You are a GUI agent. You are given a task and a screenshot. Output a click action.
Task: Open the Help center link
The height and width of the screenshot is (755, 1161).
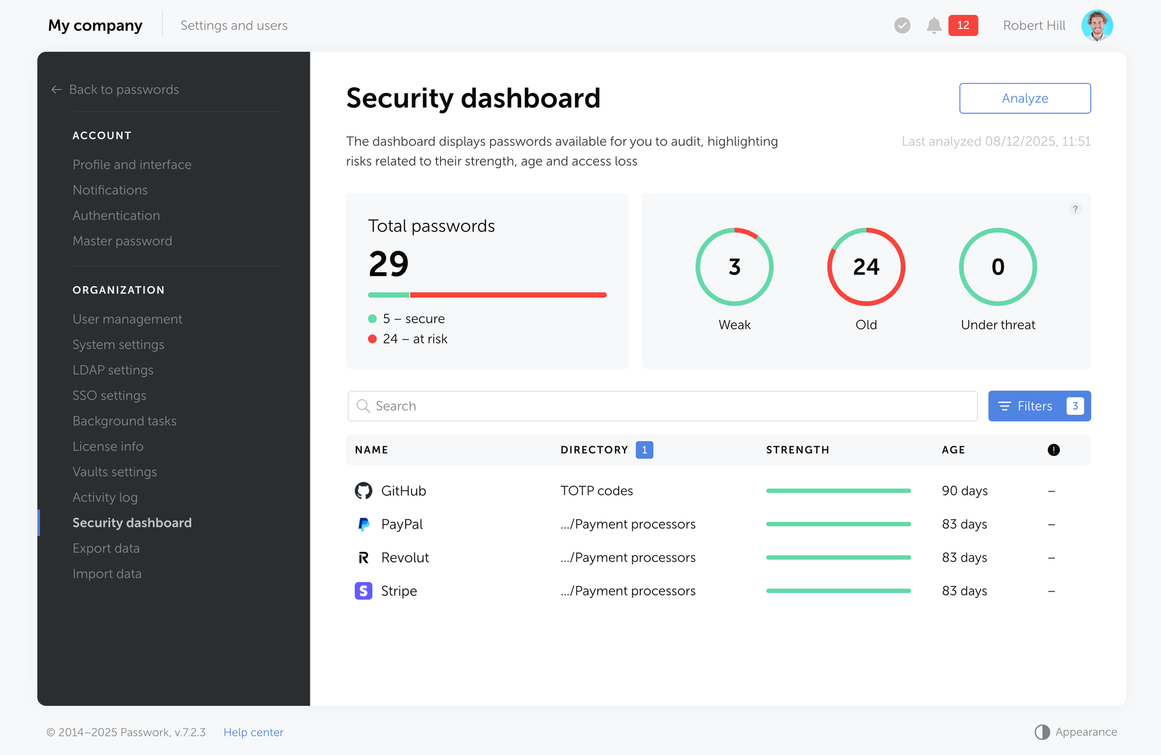pos(253,732)
